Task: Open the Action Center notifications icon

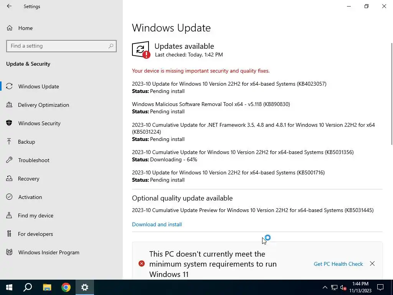Action: coord(380,287)
